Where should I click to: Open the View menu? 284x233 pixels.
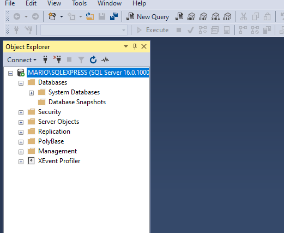54,3
